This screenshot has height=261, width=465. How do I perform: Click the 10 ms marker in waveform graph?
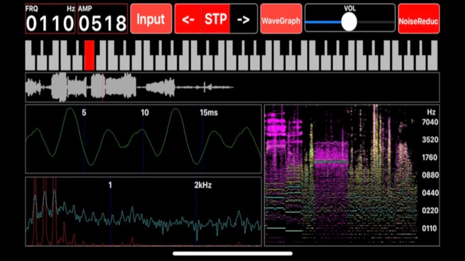(144, 113)
